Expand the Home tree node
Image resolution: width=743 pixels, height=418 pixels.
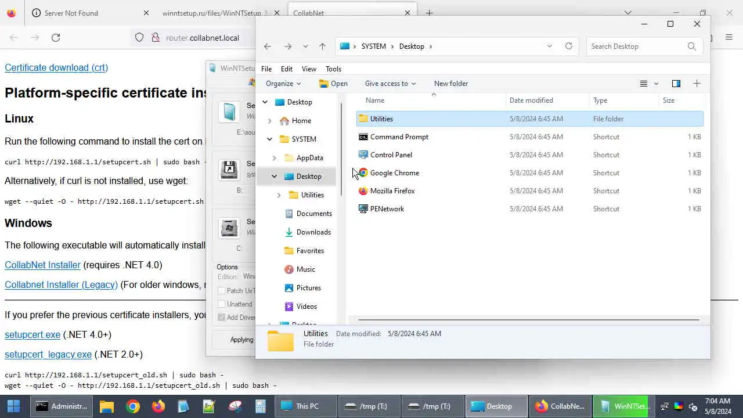(x=269, y=121)
